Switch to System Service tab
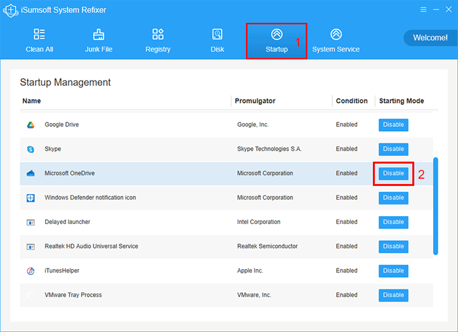Image resolution: width=458 pixels, height=332 pixels. [336, 41]
